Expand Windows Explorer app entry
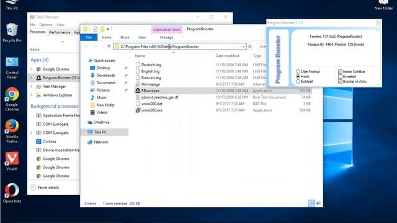The height and width of the screenshot is (223, 397). click(31, 95)
